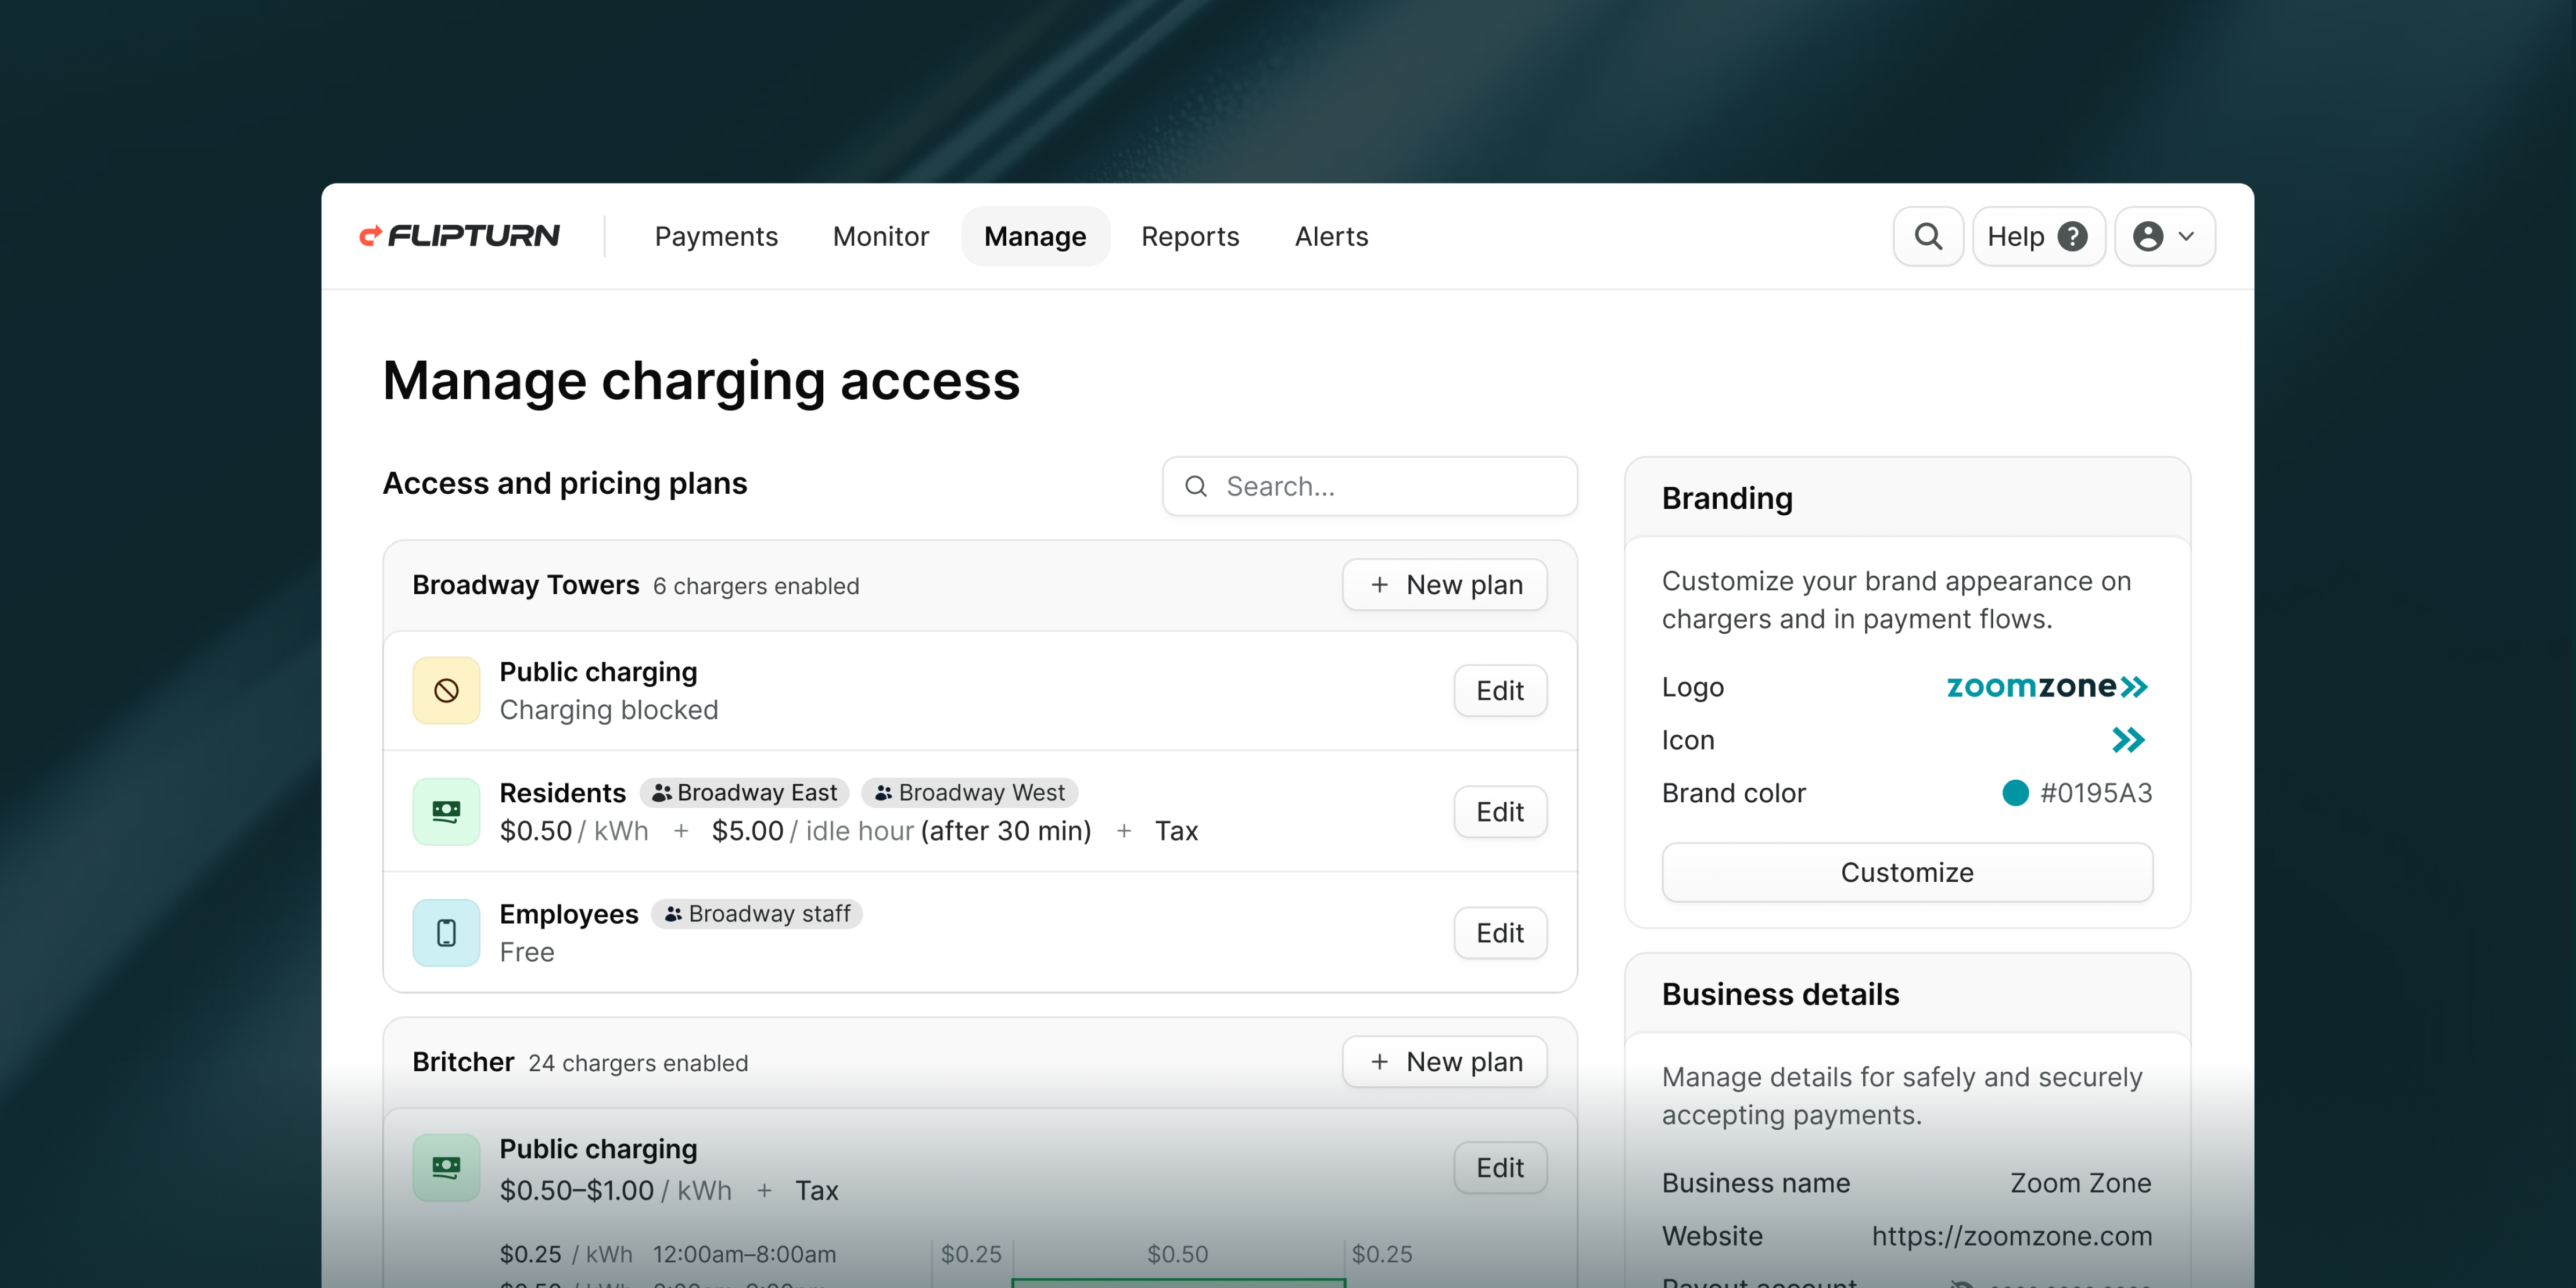Open the header search magnifier button
The width and height of the screenshot is (2576, 1288).
click(1927, 236)
